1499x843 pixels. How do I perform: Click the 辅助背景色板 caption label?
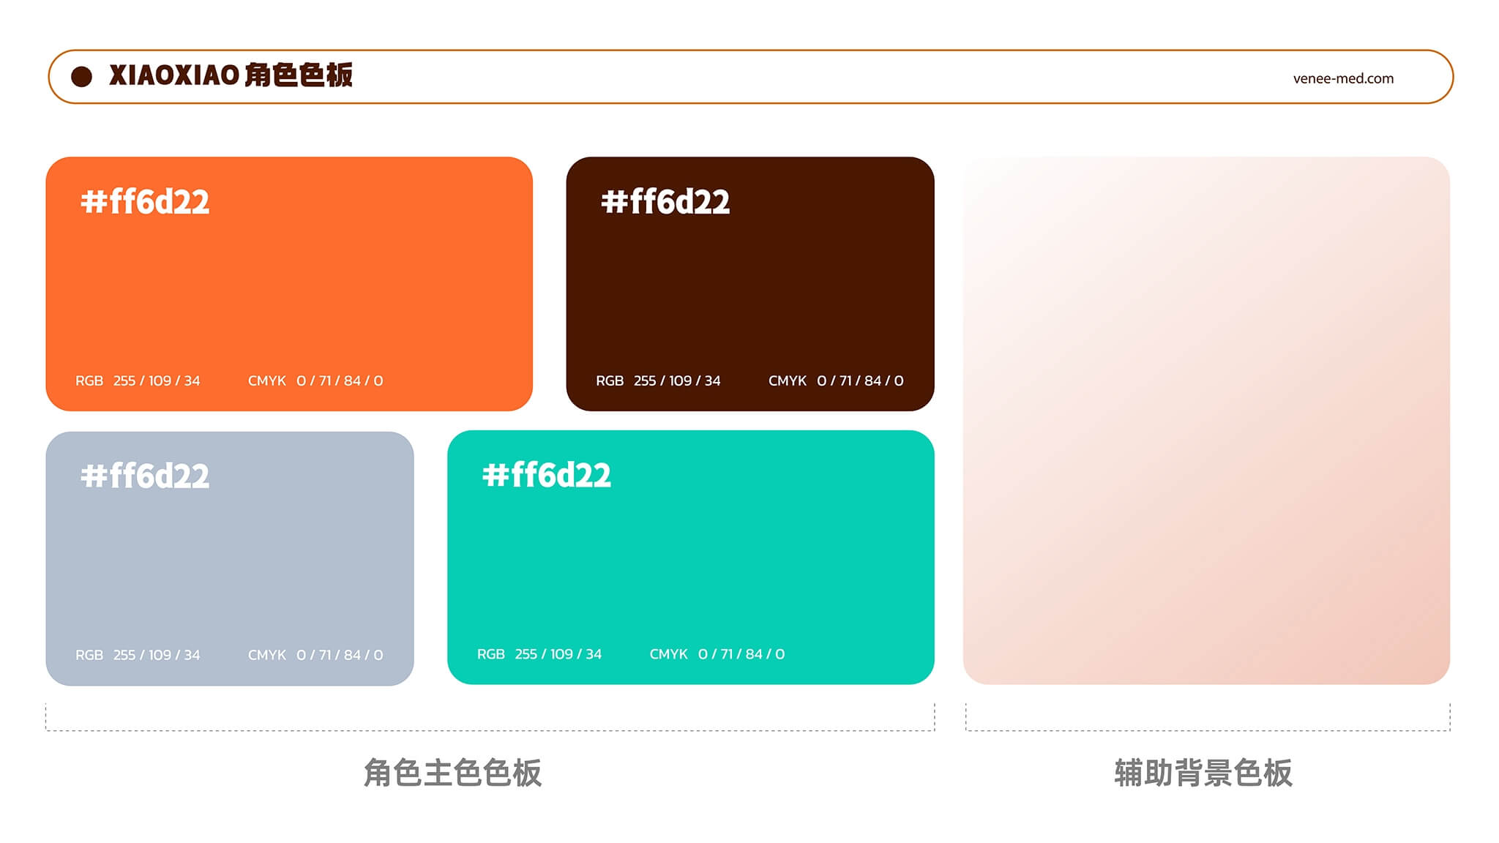click(1203, 773)
